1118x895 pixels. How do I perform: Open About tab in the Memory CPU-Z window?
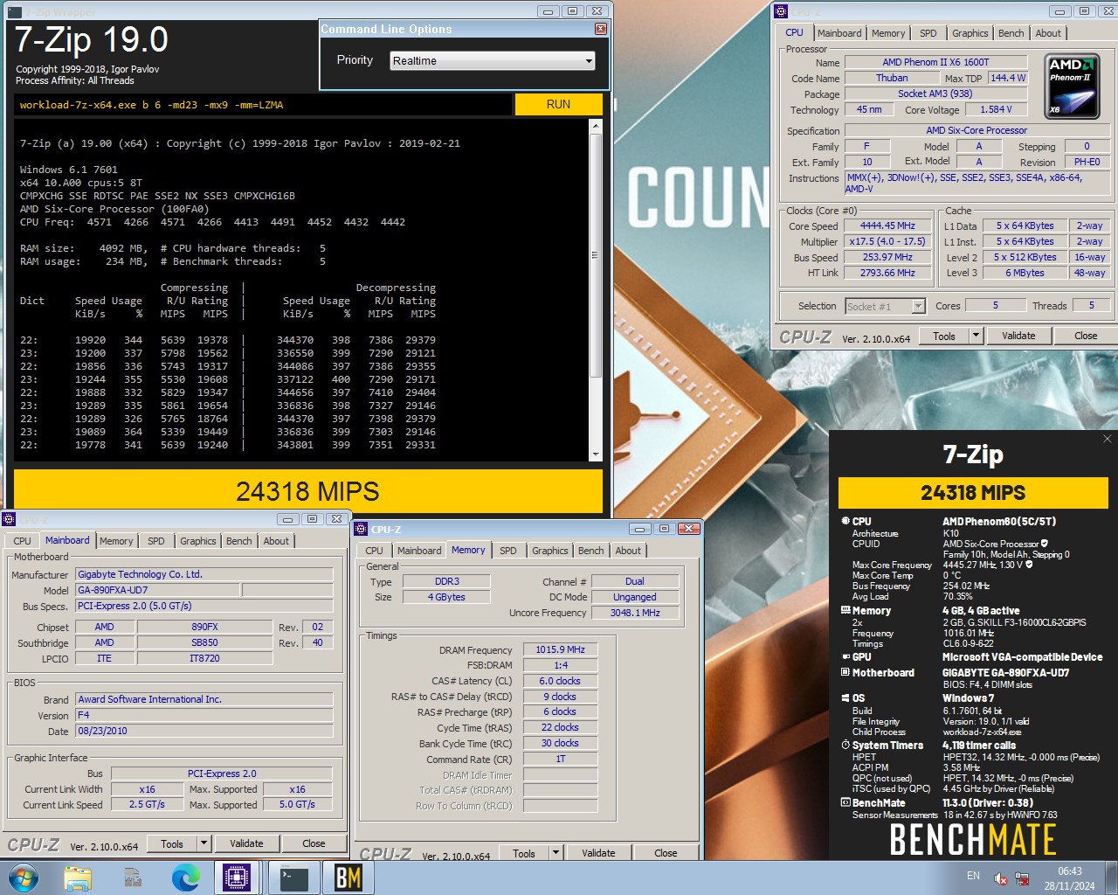pyautogui.click(x=628, y=551)
